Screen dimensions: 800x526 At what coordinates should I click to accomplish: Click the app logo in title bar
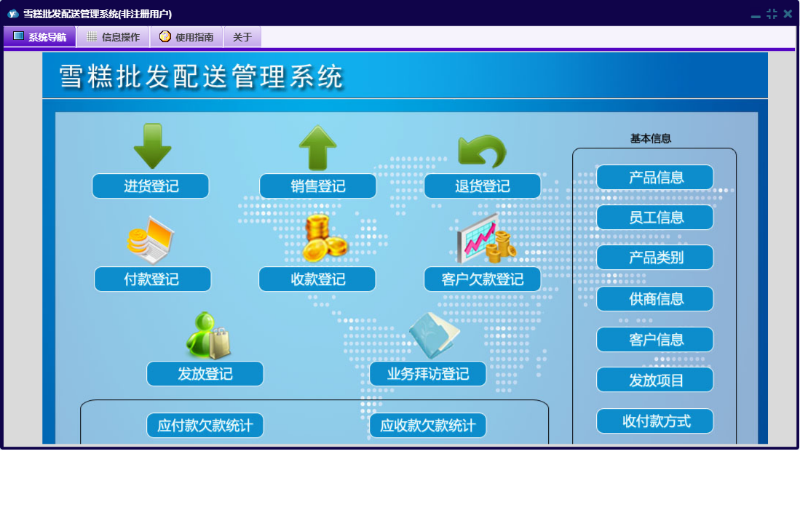click(13, 15)
